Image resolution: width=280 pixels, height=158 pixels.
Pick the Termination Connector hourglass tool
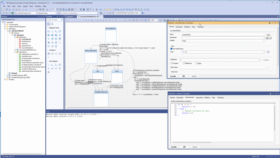(56, 46)
